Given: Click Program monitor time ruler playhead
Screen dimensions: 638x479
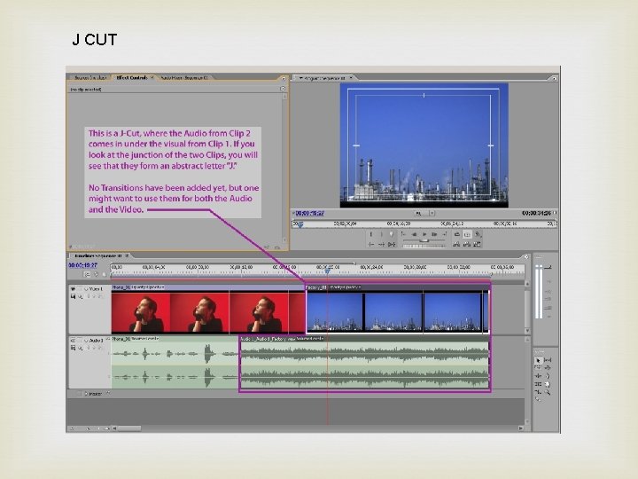Looking at the screenshot, I should (x=300, y=224).
